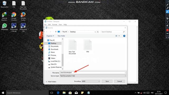The image size is (169, 95).
Task: Open WhatsApp desktop shortcut
Action: (4, 27)
